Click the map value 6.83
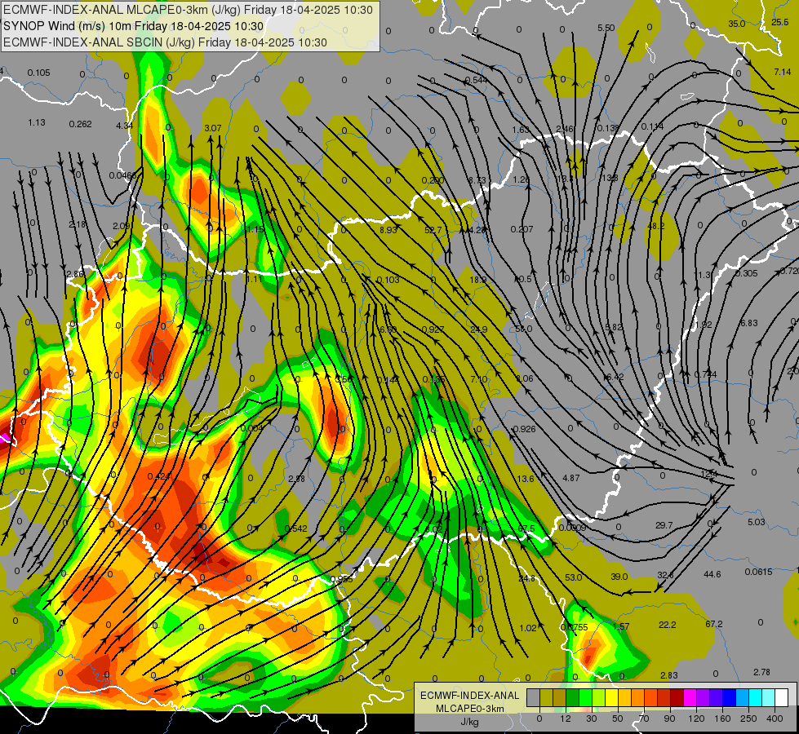The height and width of the screenshot is (734, 799). tap(749, 323)
